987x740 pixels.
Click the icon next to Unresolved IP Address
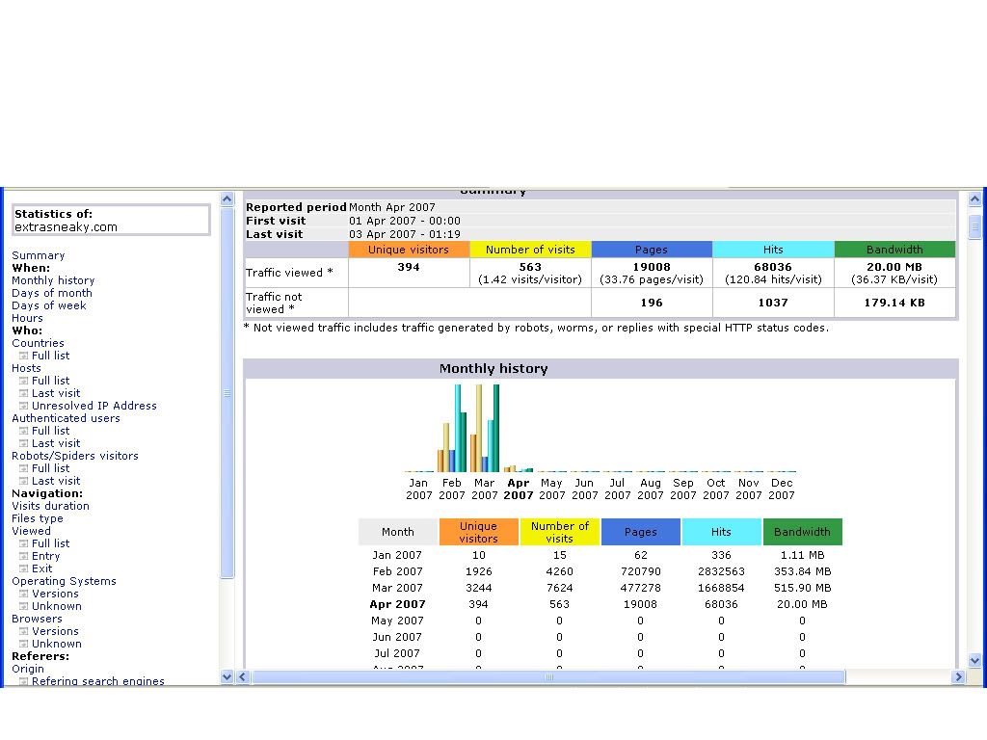coord(24,406)
